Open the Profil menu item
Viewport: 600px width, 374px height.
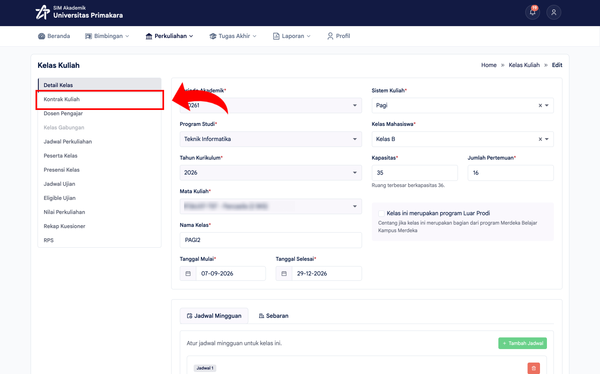click(x=338, y=36)
